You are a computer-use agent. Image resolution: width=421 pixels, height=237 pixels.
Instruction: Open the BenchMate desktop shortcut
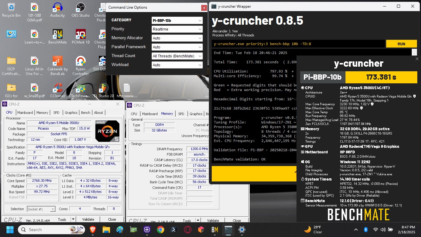tap(57, 37)
